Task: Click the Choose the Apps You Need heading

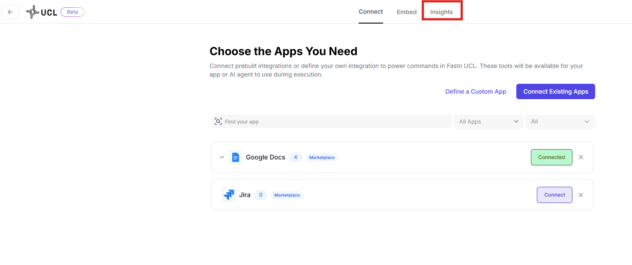Action: [283, 51]
